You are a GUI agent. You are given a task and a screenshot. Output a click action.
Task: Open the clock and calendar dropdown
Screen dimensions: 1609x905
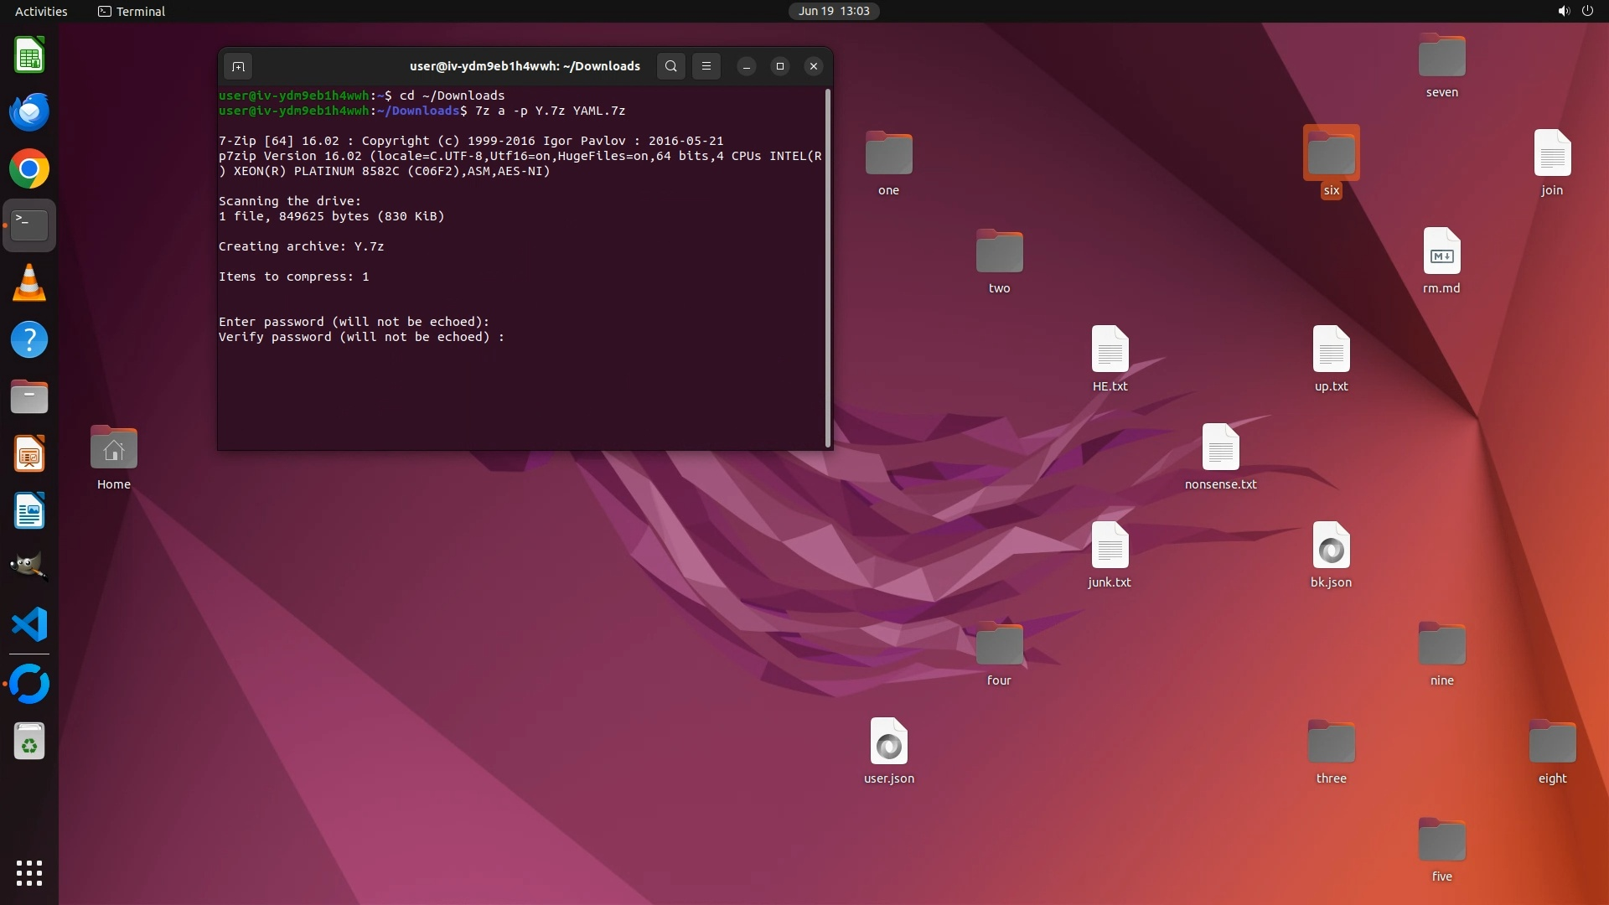pos(833,11)
